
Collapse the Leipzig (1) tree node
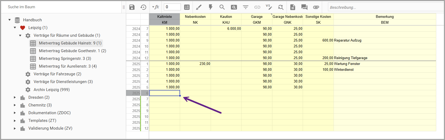(x=15, y=28)
